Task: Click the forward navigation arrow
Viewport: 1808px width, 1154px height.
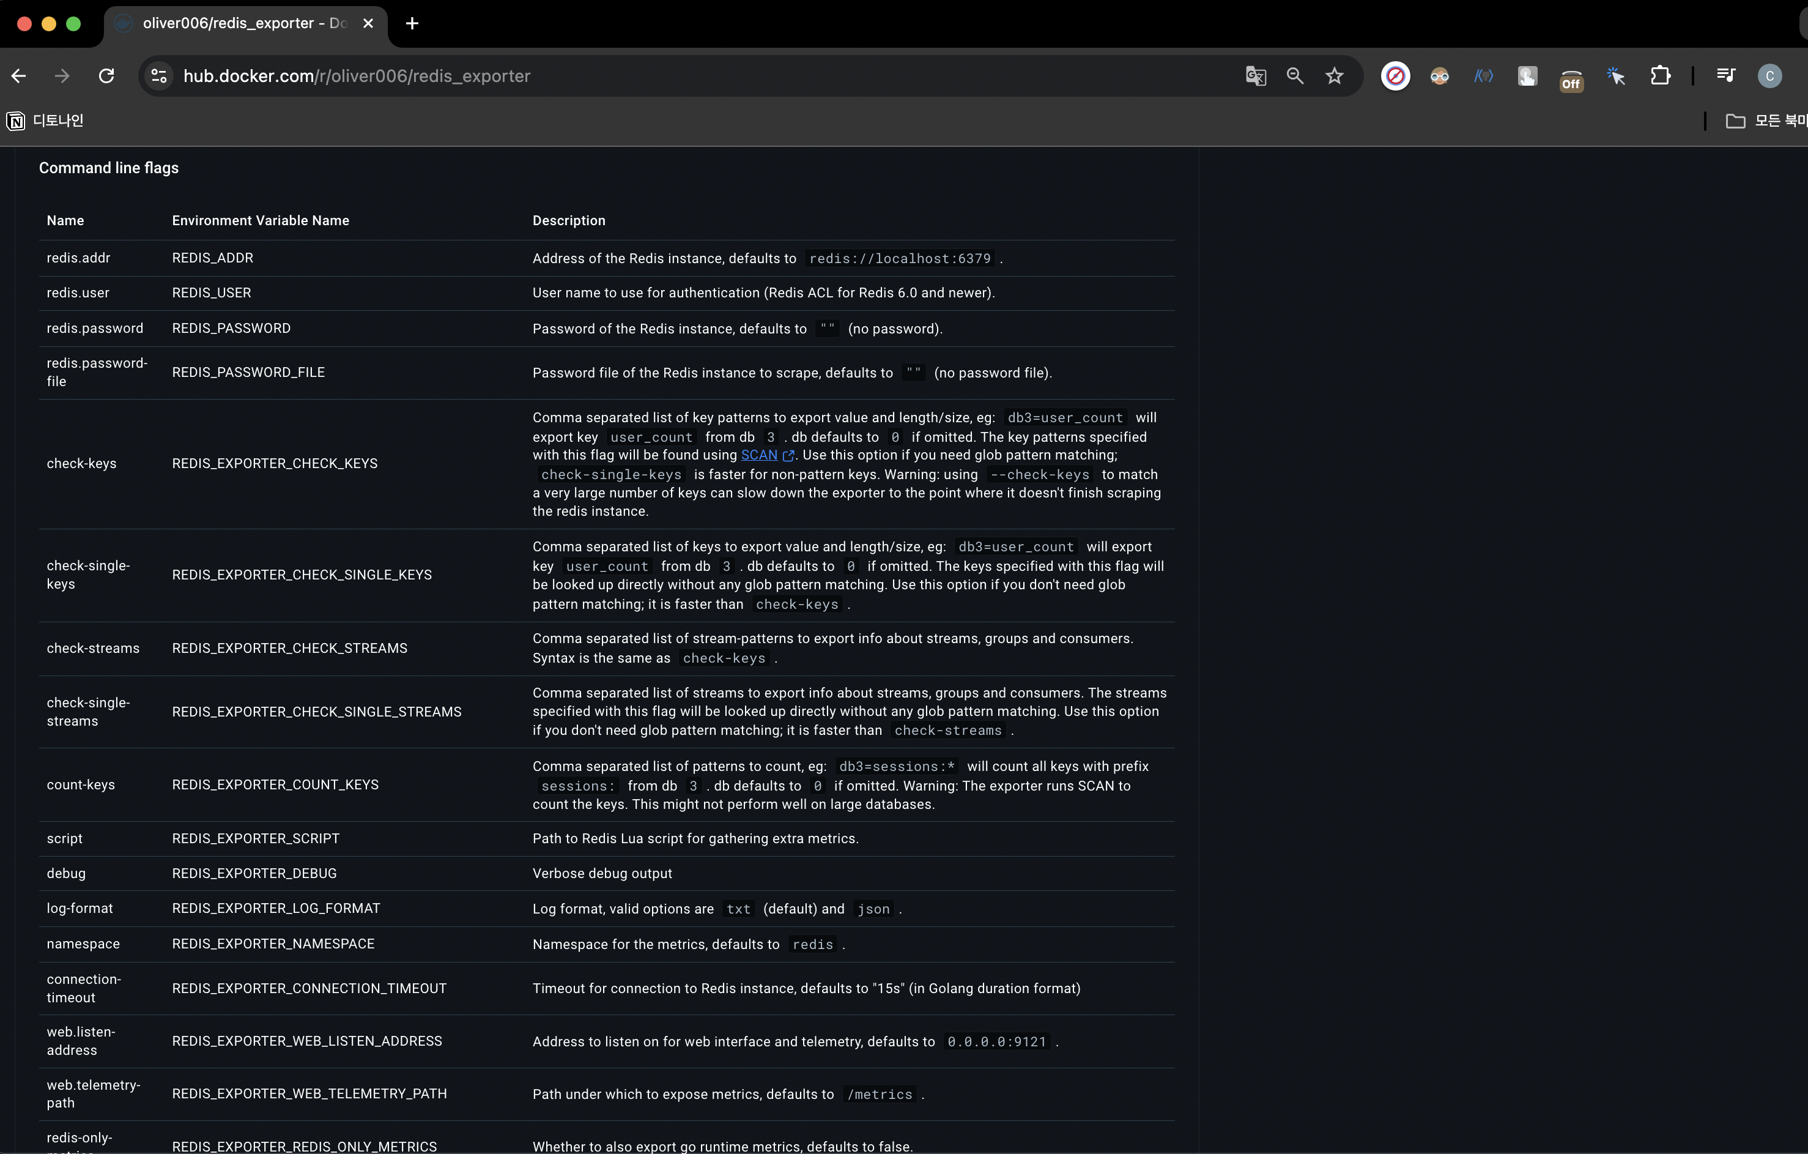Action: tap(62, 76)
